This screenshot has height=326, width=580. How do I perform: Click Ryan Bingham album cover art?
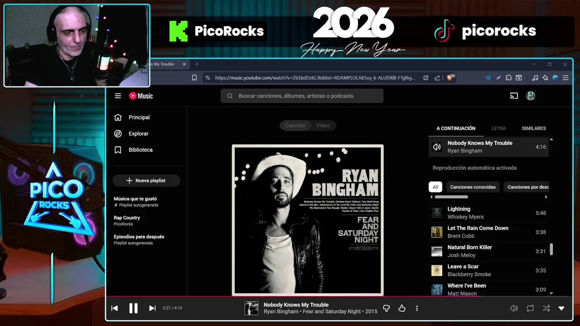click(x=308, y=220)
